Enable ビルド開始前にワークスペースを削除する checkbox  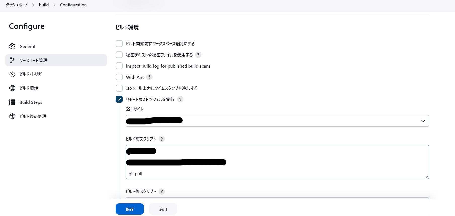click(x=119, y=44)
